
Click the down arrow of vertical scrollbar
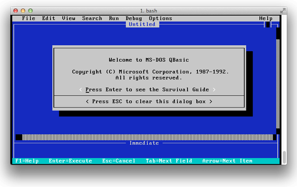(278, 131)
